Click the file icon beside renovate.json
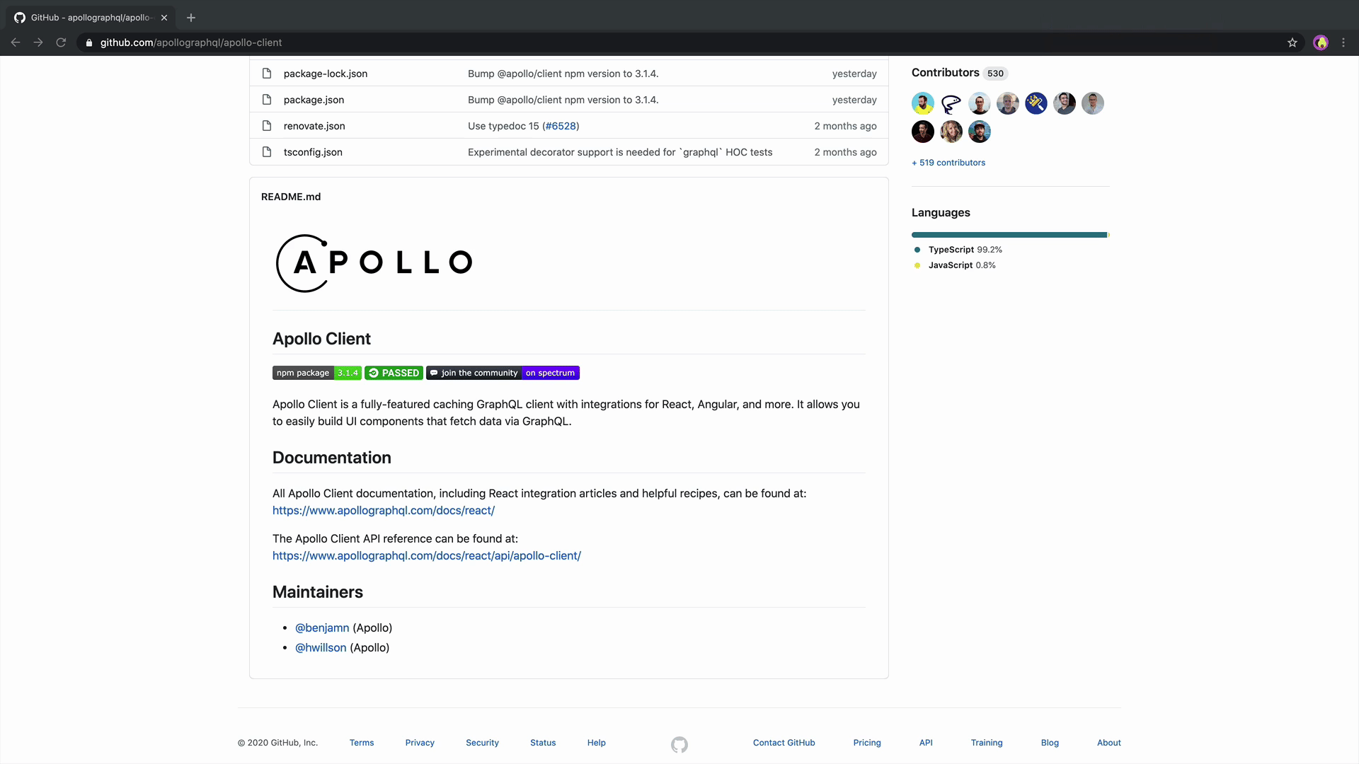This screenshot has width=1359, height=764. coord(267,126)
